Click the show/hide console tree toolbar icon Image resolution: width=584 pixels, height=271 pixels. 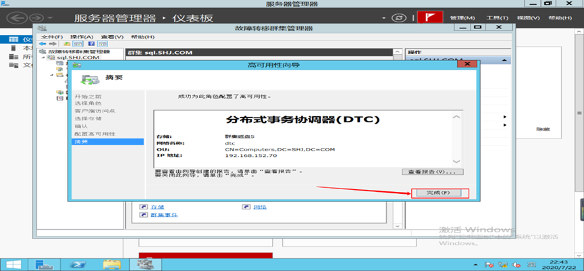point(79,44)
